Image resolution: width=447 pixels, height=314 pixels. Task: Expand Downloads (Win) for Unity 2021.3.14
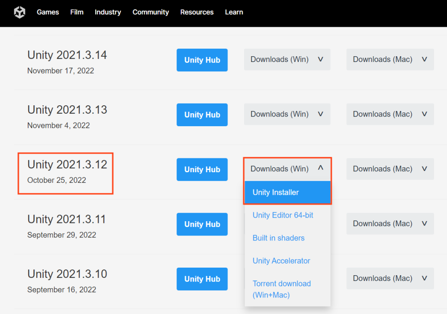(x=287, y=59)
